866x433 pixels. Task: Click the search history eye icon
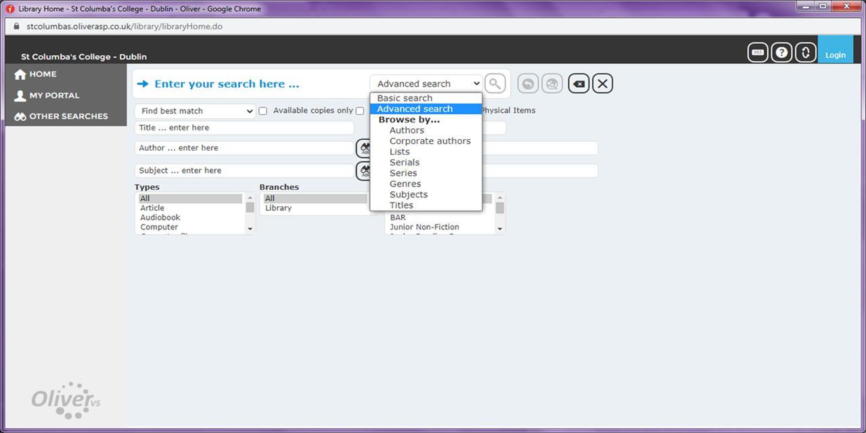tap(552, 84)
